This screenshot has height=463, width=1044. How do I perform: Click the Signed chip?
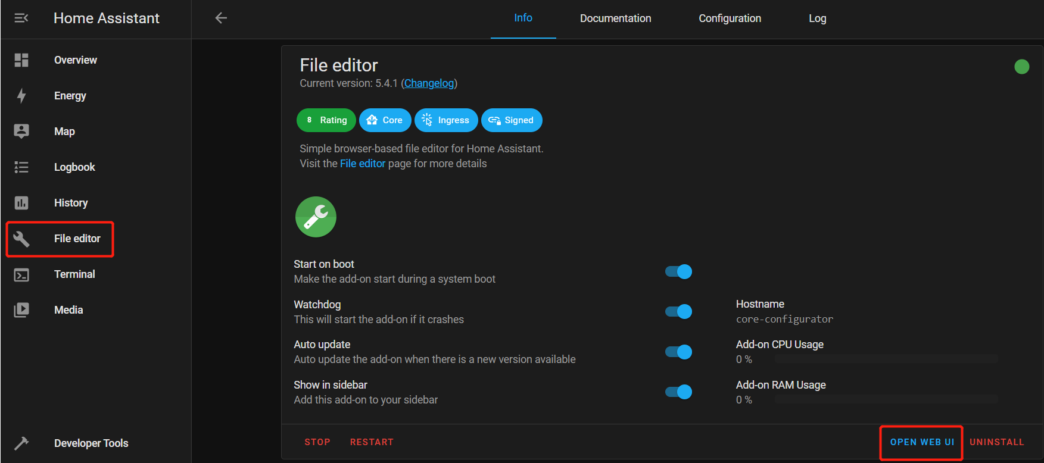(x=512, y=120)
